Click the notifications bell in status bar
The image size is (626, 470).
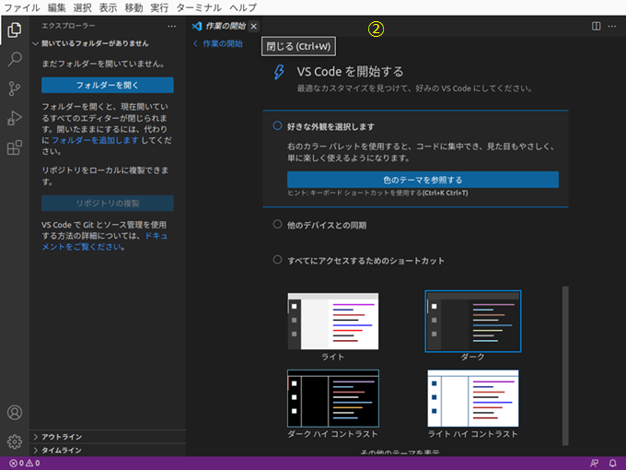pos(611,463)
